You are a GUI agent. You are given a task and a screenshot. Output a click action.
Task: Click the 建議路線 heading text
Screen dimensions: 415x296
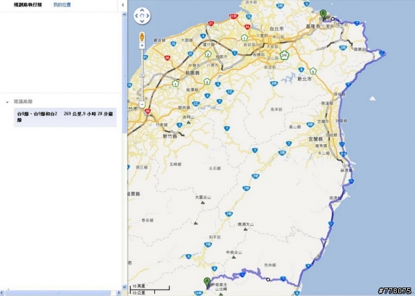point(23,101)
